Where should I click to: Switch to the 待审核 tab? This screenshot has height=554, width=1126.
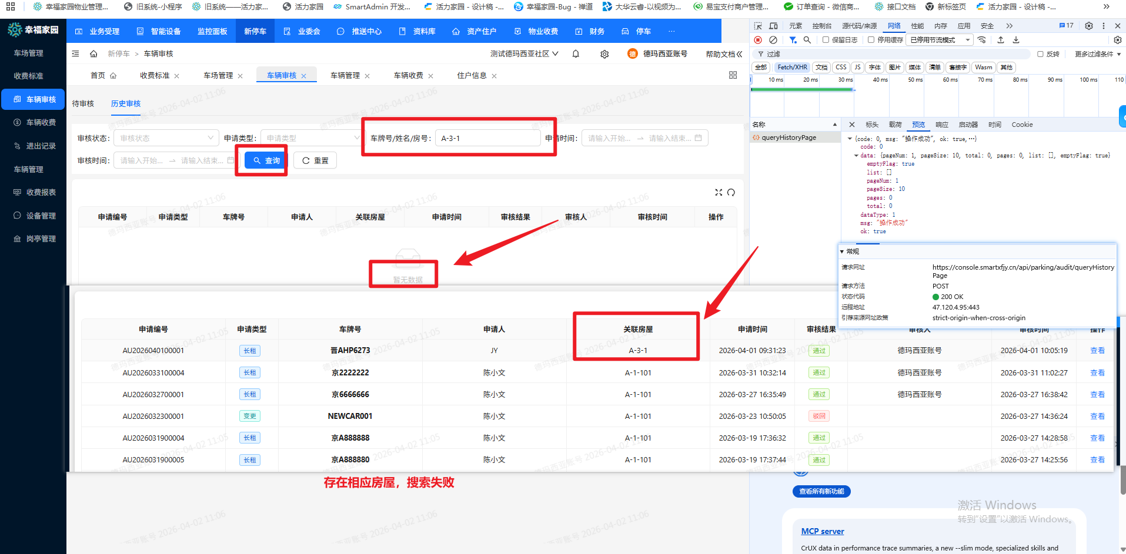(x=83, y=104)
